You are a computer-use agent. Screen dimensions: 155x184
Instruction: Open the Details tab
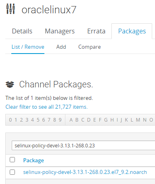point(22,31)
